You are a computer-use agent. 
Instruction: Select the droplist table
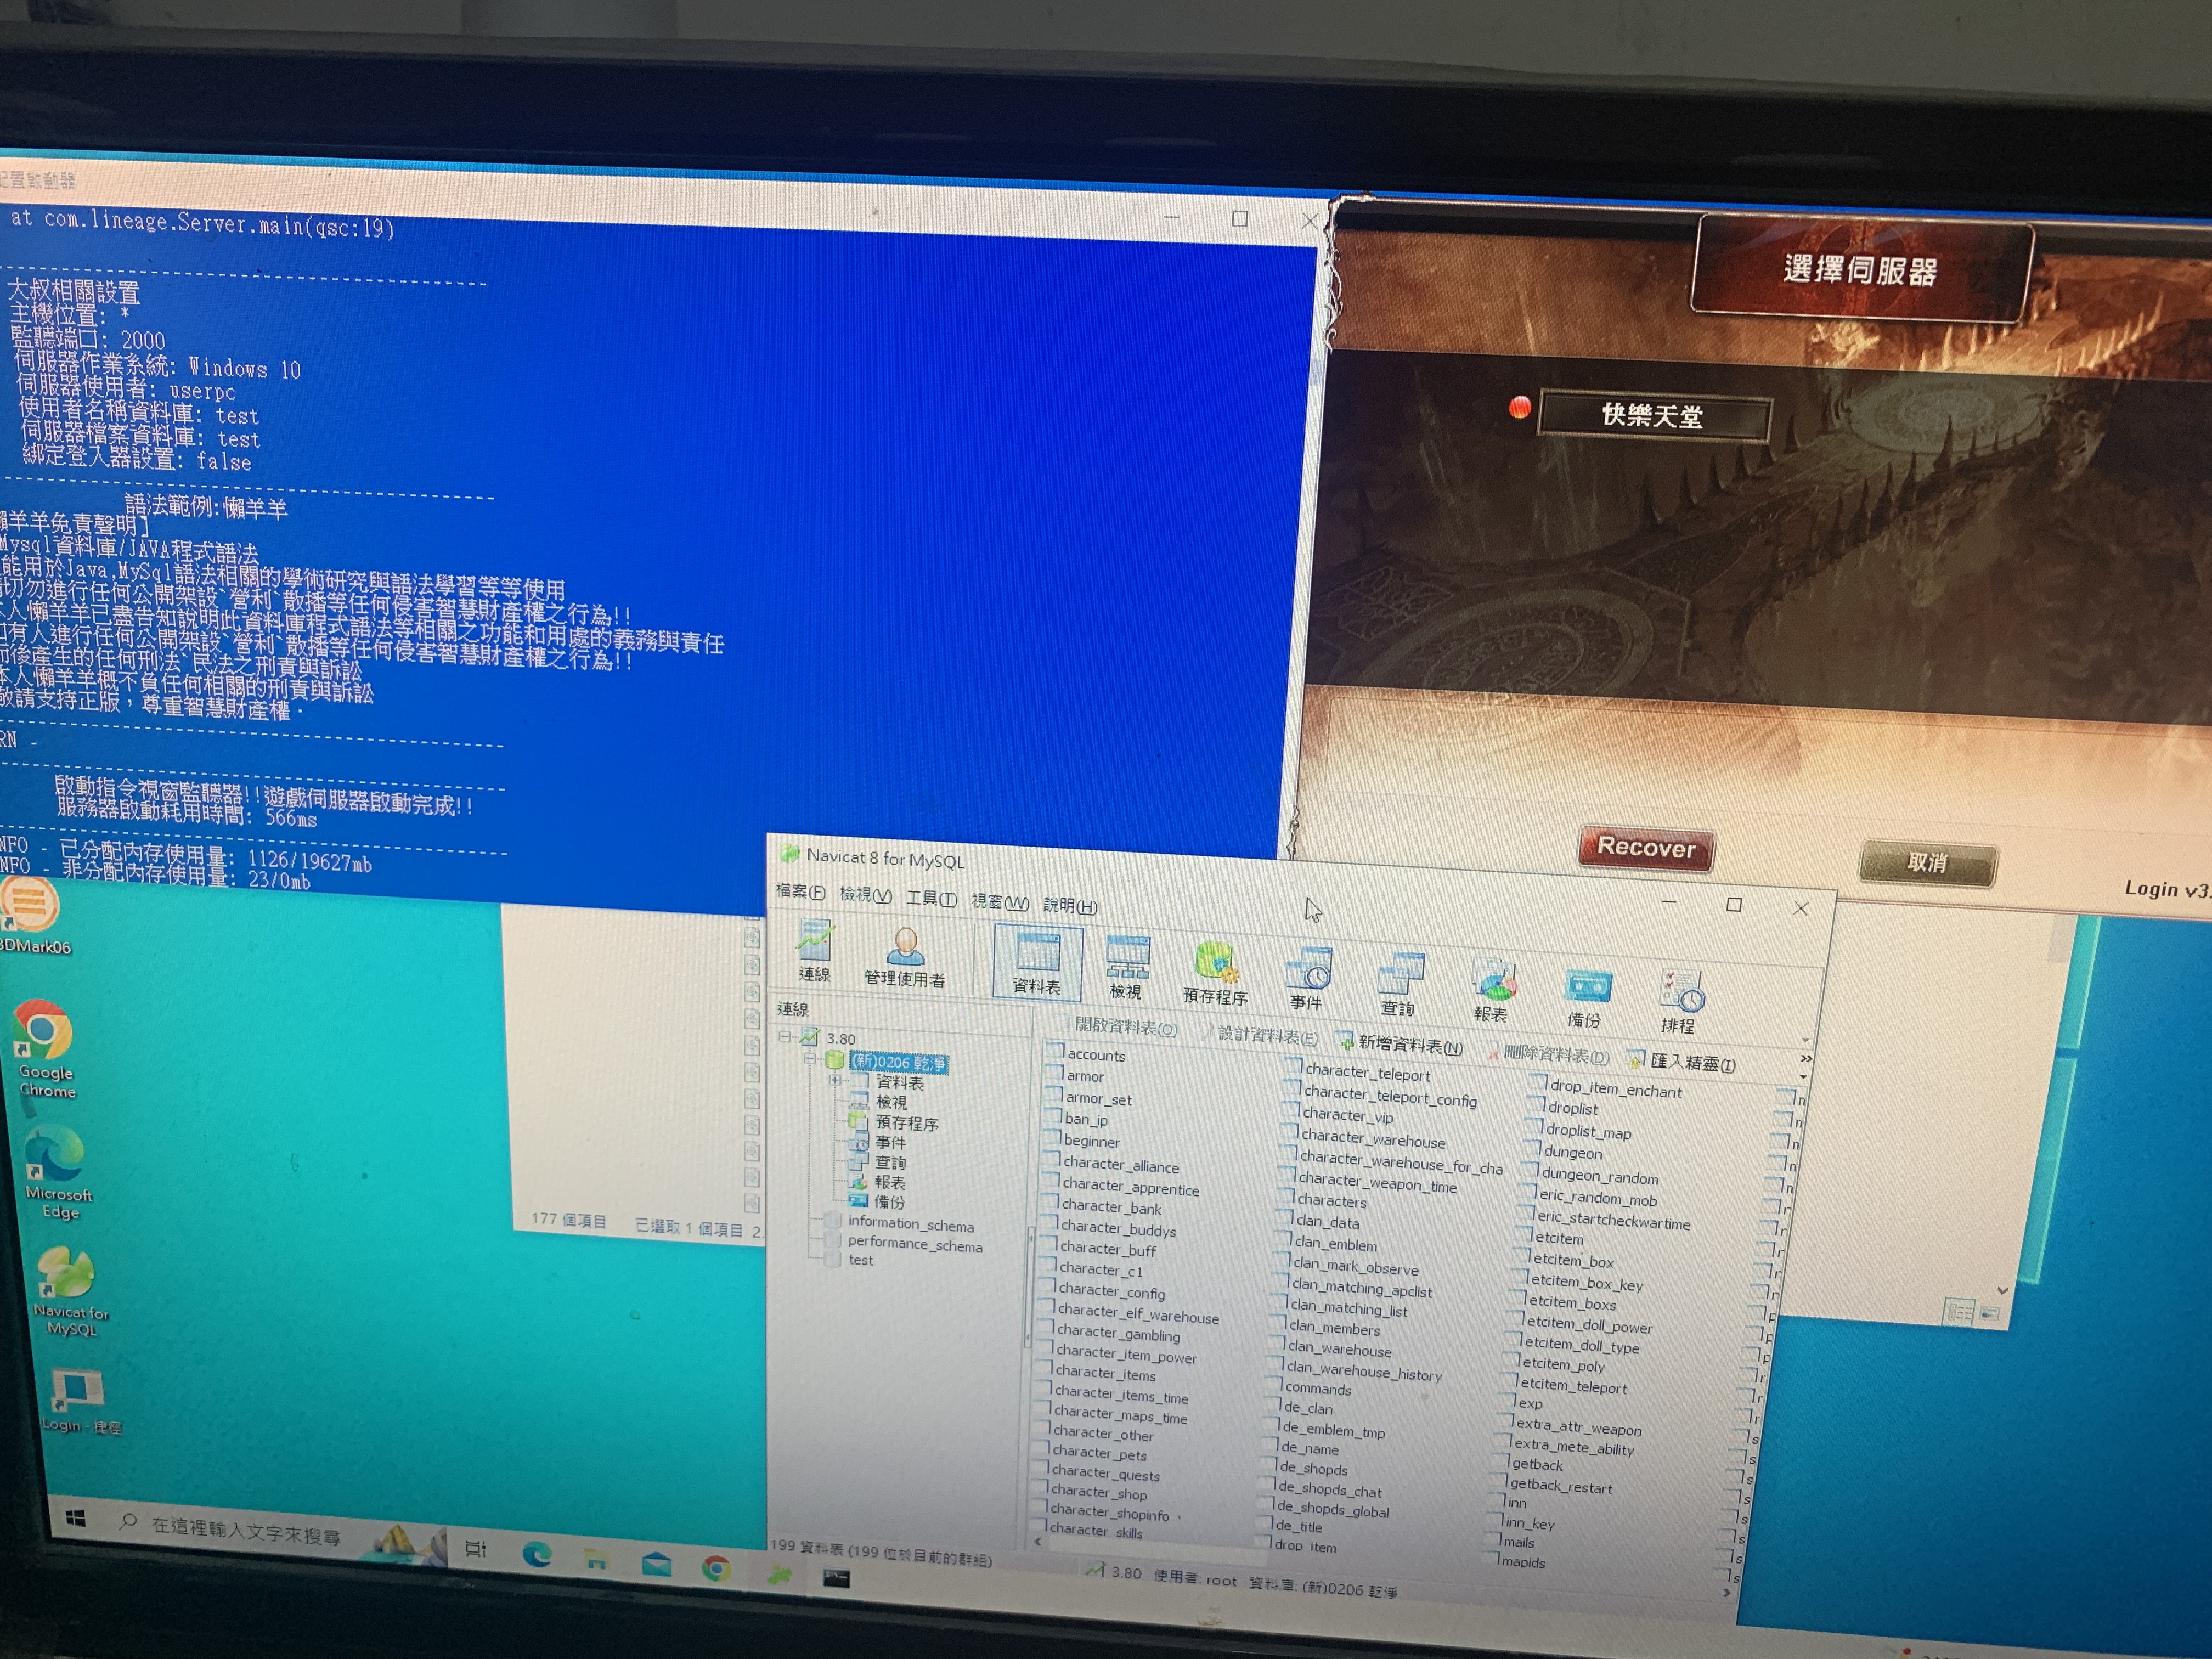[x=1572, y=1108]
